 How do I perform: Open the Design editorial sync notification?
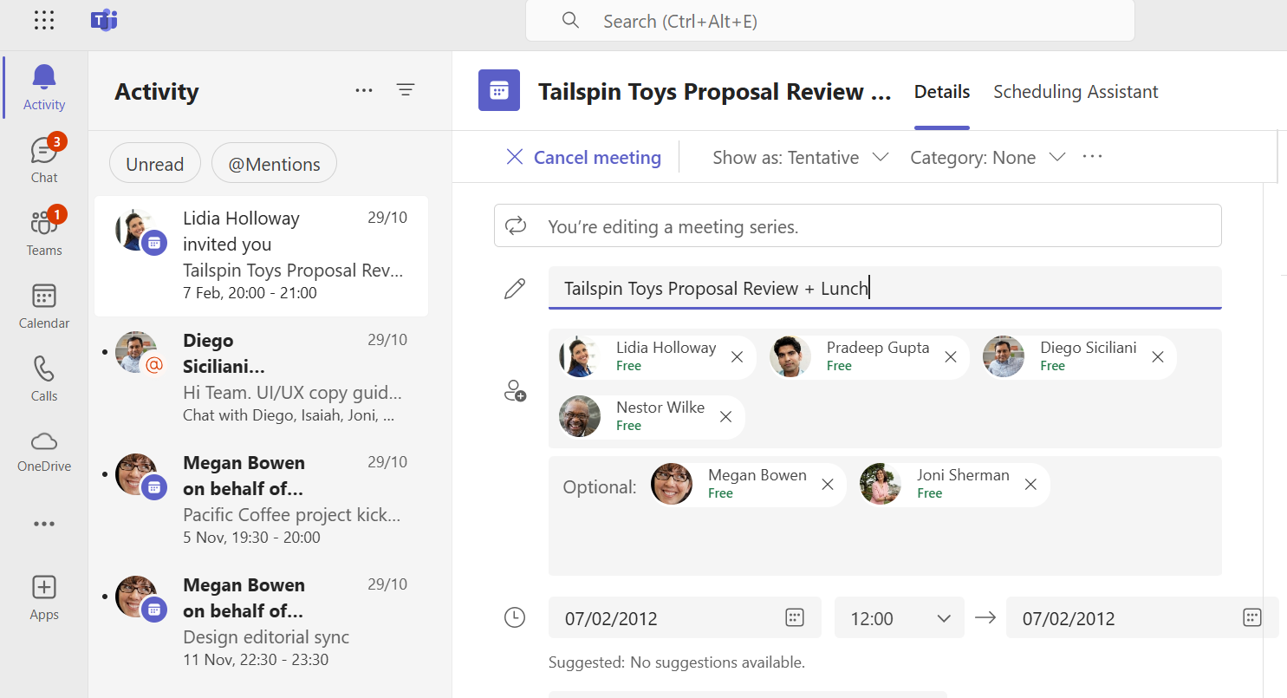(x=261, y=623)
